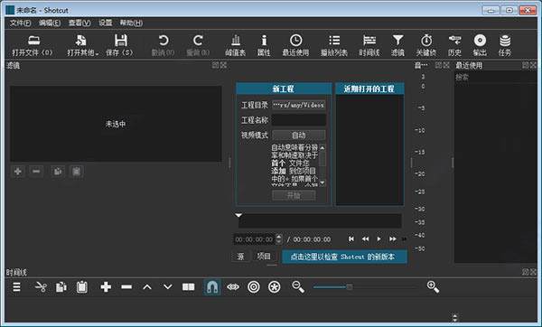Image resolution: width=542 pixels, height=327 pixels.
Task: Click the player scrub bar playhead marker
Action: 238,215
